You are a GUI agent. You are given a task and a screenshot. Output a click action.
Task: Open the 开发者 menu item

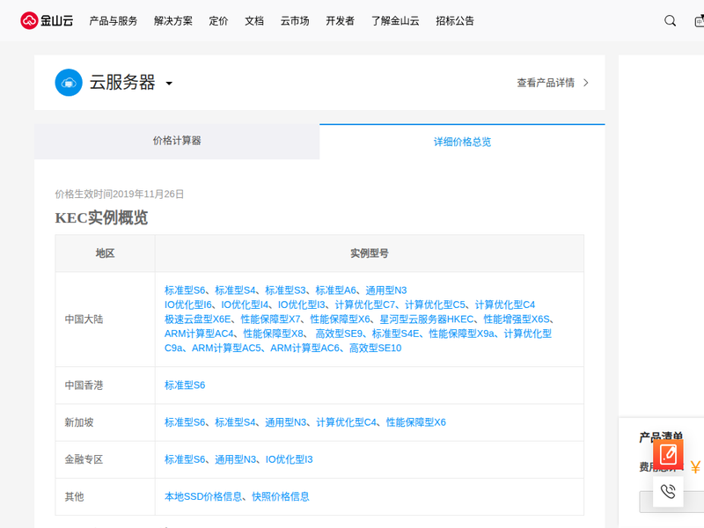tap(340, 20)
